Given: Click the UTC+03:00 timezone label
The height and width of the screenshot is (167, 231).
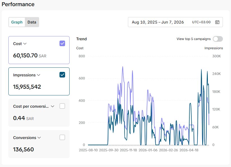Looking at the screenshot, I should coord(201,22).
